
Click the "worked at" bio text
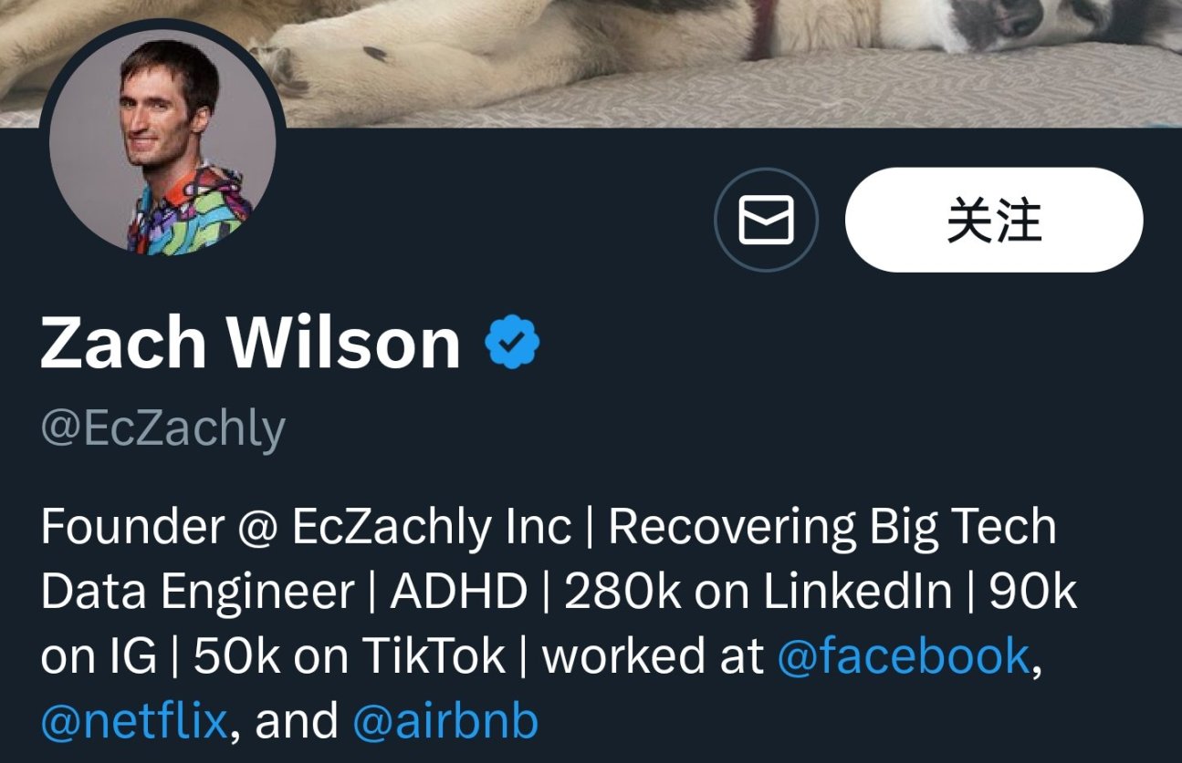[654, 656]
